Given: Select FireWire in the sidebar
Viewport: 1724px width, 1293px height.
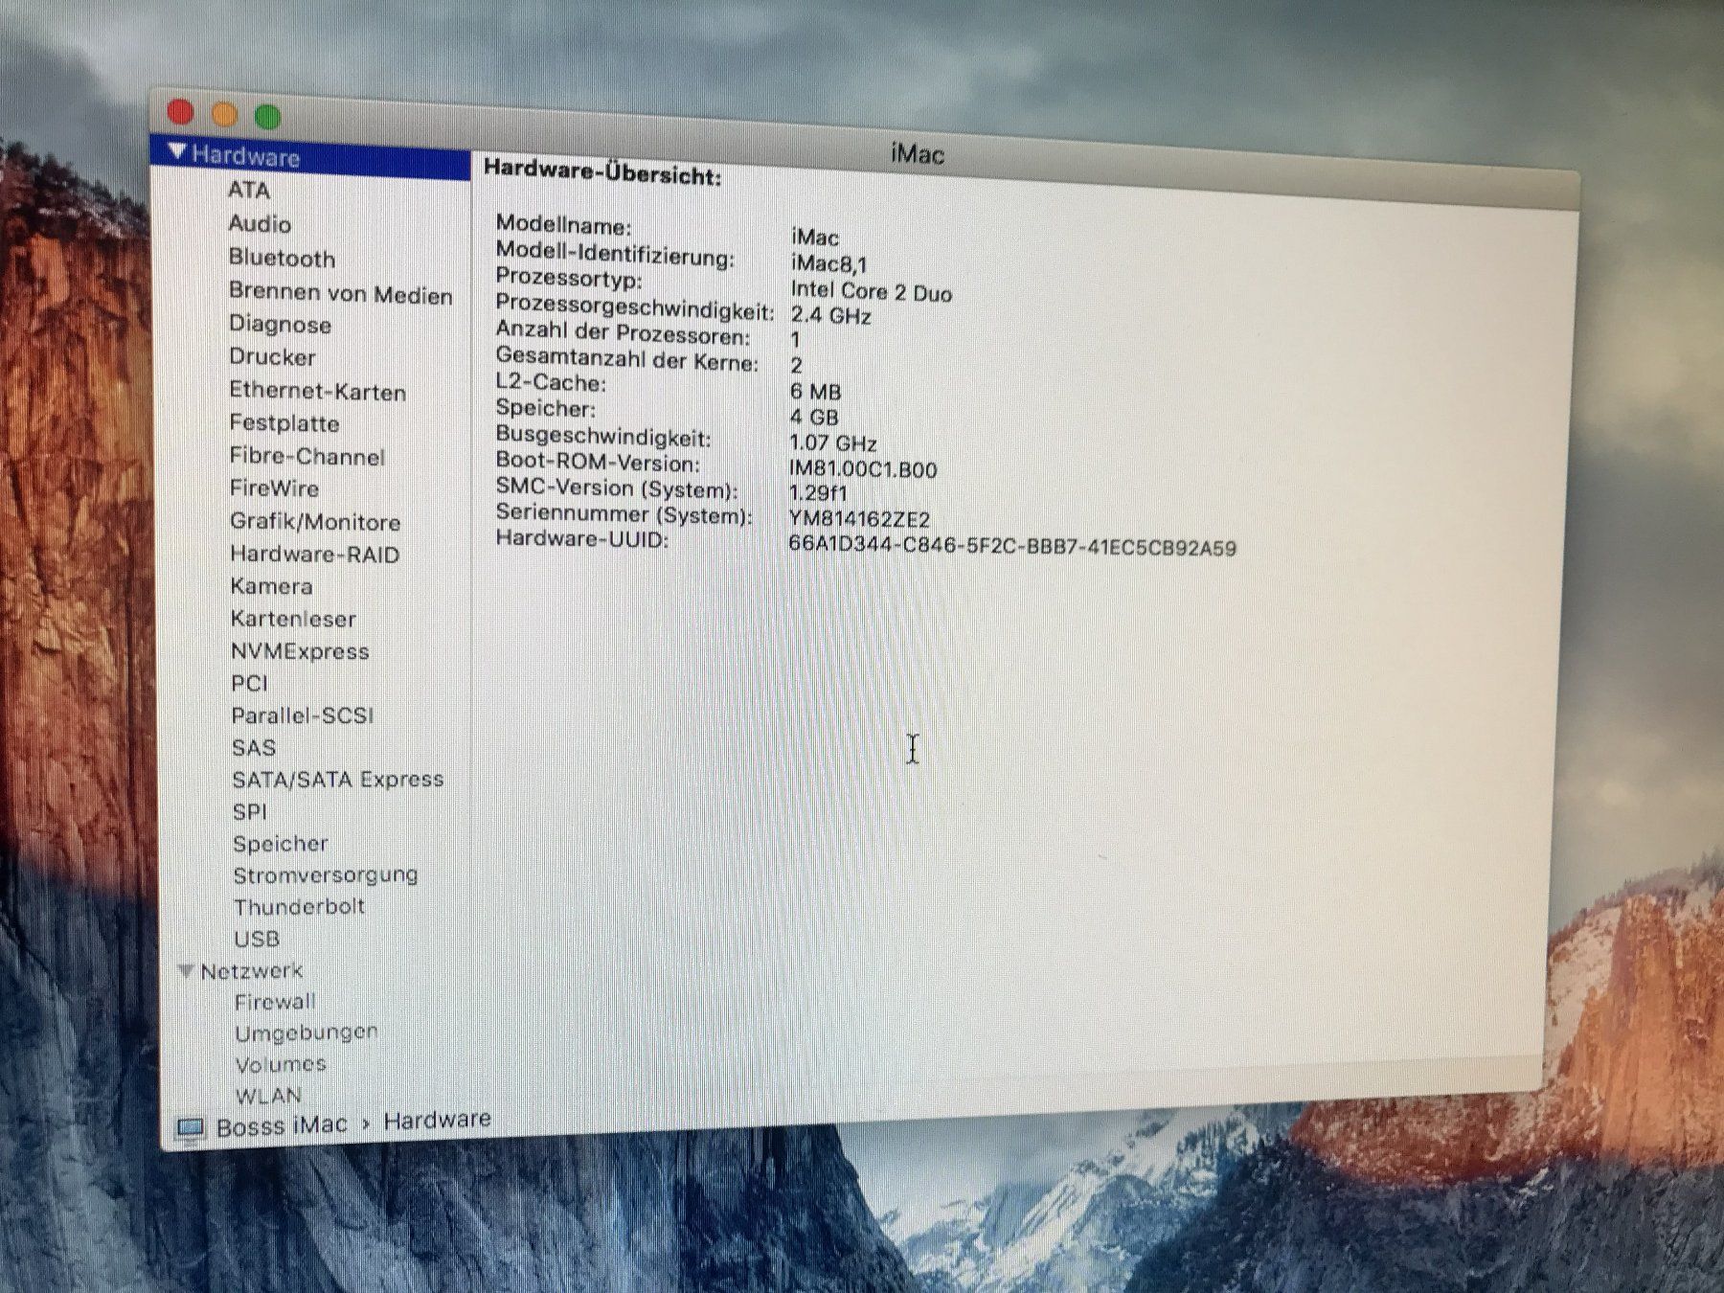Looking at the screenshot, I should pos(274,488).
